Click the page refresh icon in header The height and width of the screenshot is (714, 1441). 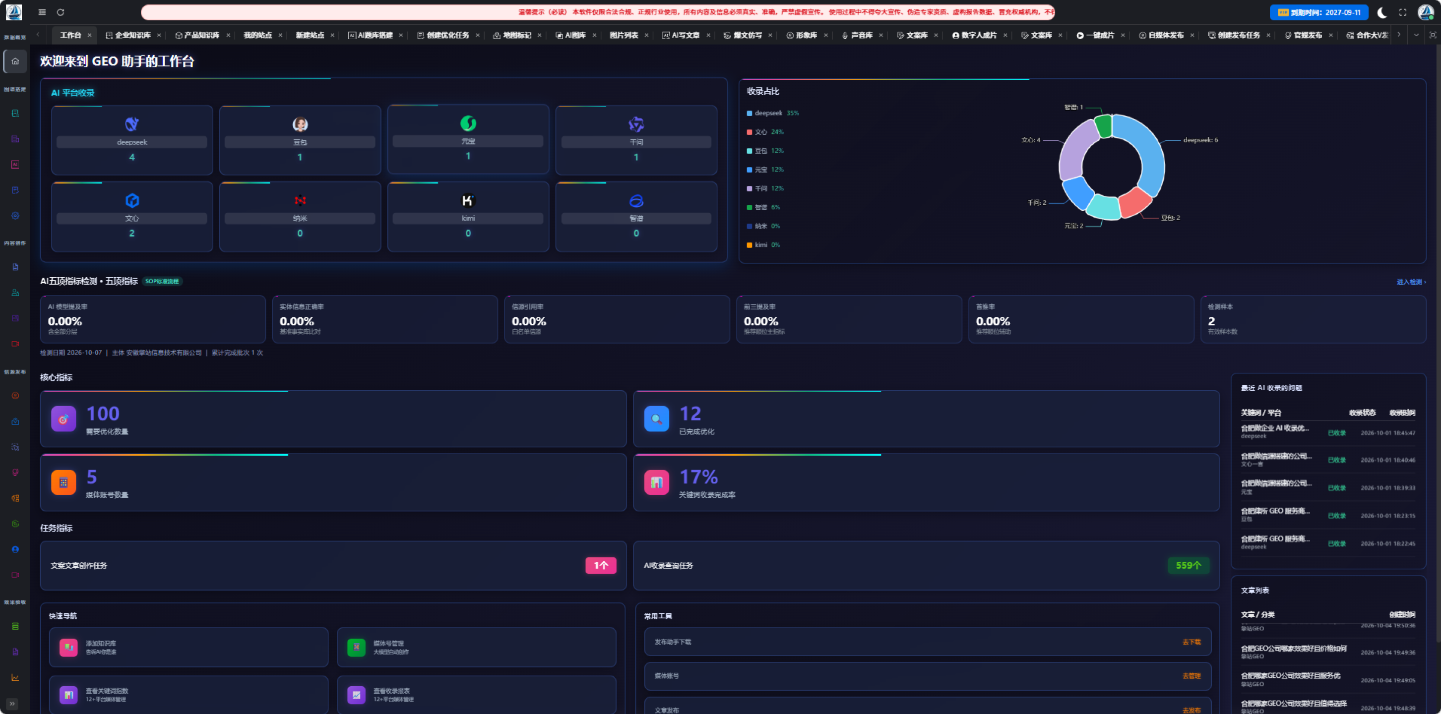pos(61,12)
